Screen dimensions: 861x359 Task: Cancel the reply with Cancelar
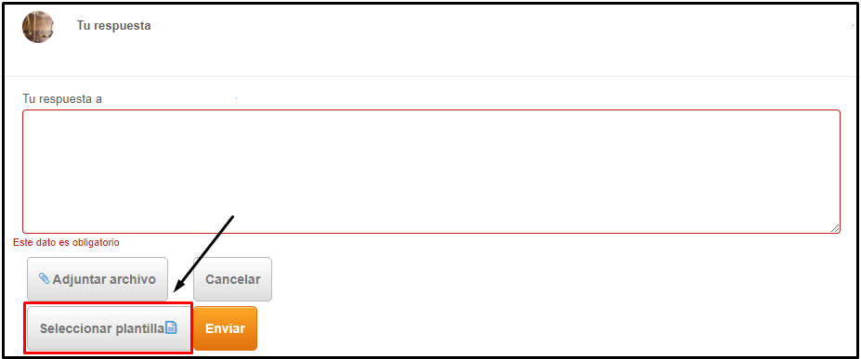[x=232, y=279]
